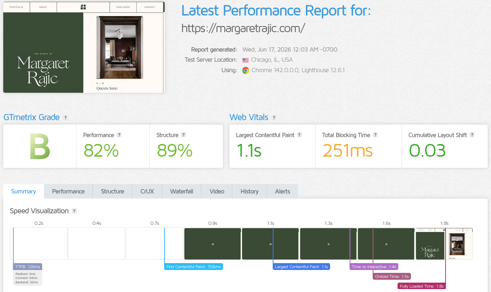This screenshot has height=292, width=491.
Task: Open the Alerts tab
Action: tap(282, 191)
